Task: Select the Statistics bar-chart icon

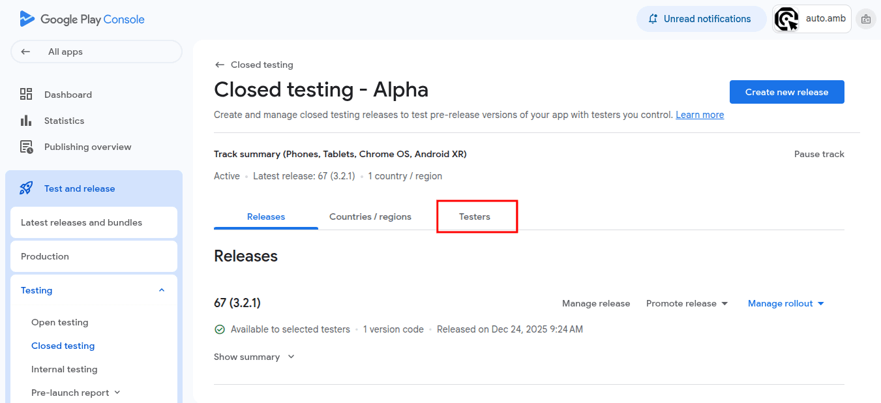Action: (26, 120)
